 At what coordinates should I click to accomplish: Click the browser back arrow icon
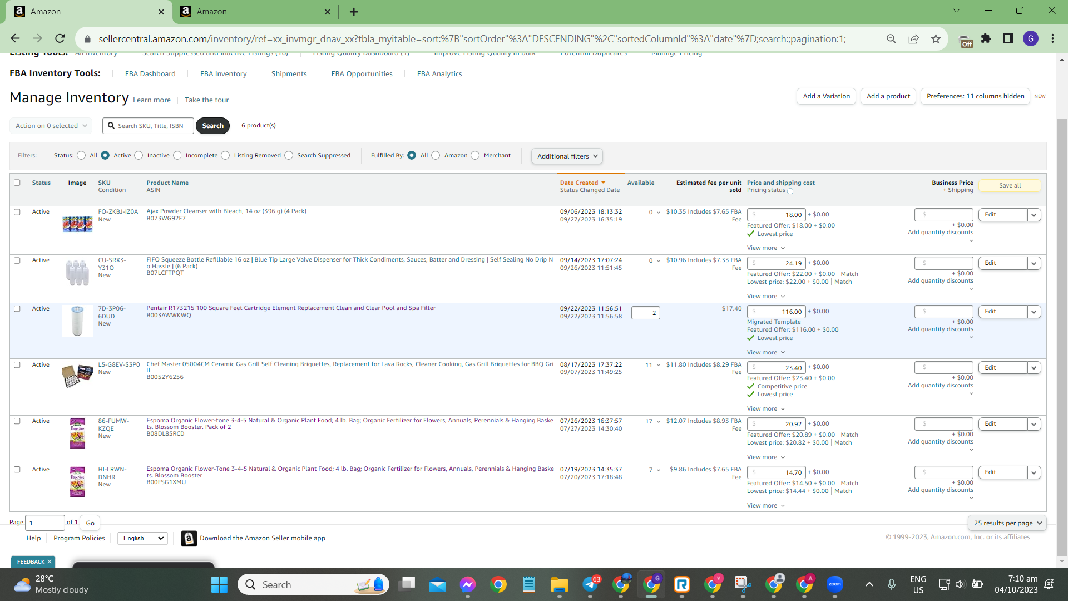click(x=15, y=38)
